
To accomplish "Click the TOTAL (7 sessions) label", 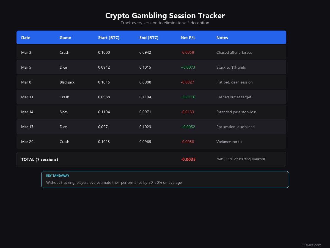I will coord(40,159).
